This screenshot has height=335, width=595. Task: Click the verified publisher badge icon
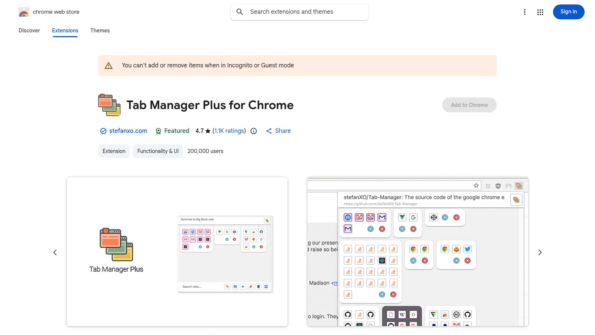(x=103, y=131)
